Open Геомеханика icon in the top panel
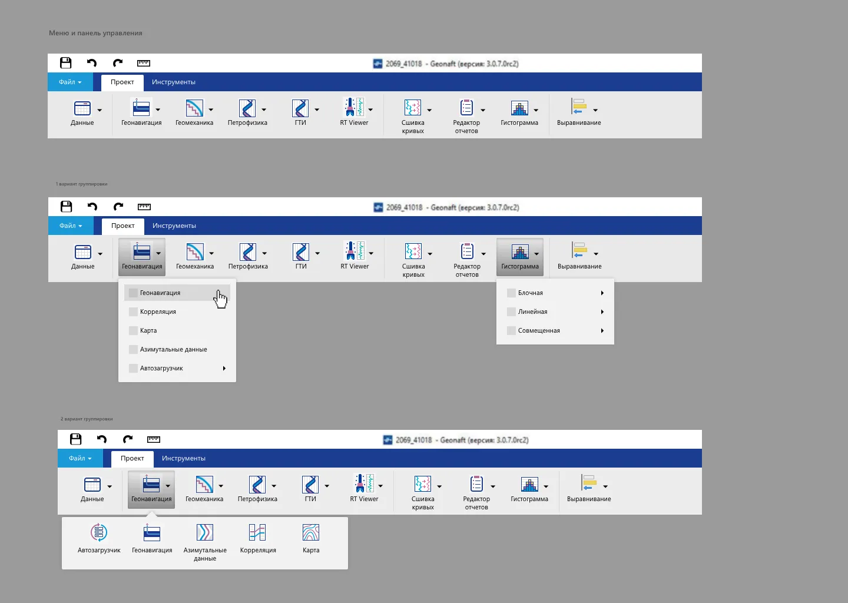 point(194,108)
